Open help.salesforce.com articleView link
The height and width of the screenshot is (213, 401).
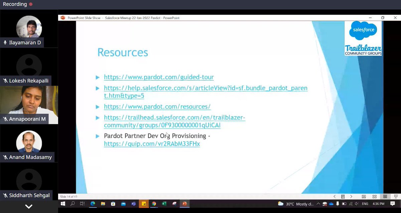pyautogui.click(x=206, y=92)
